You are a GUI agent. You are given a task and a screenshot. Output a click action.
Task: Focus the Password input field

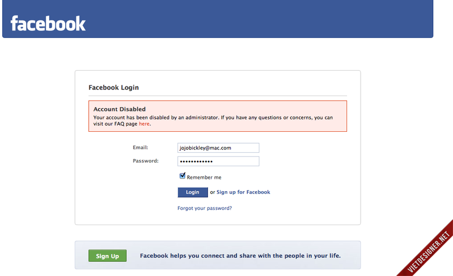tap(218, 161)
